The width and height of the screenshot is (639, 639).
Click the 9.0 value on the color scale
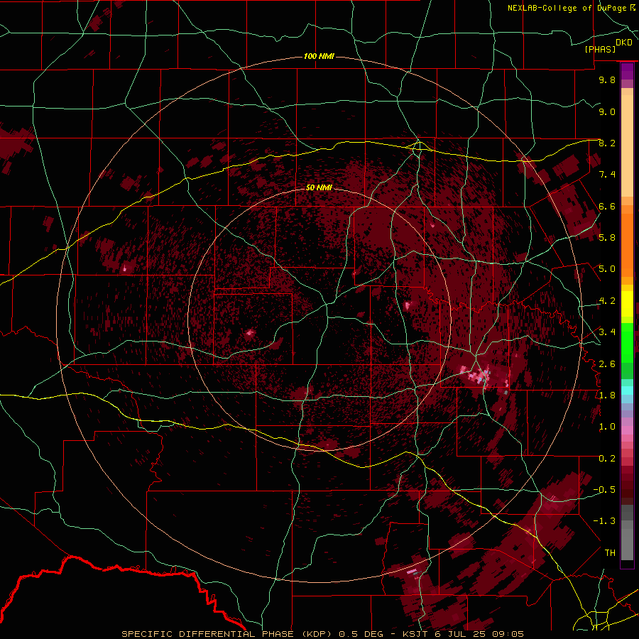tap(607, 111)
